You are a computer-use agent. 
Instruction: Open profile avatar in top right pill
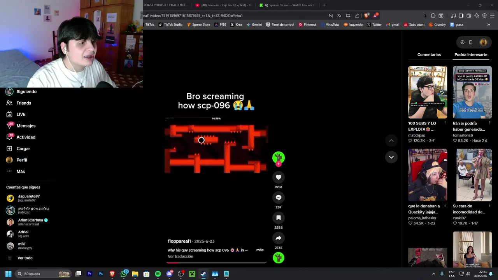[x=483, y=42]
